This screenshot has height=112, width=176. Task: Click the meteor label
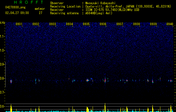(x=40, y=9)
